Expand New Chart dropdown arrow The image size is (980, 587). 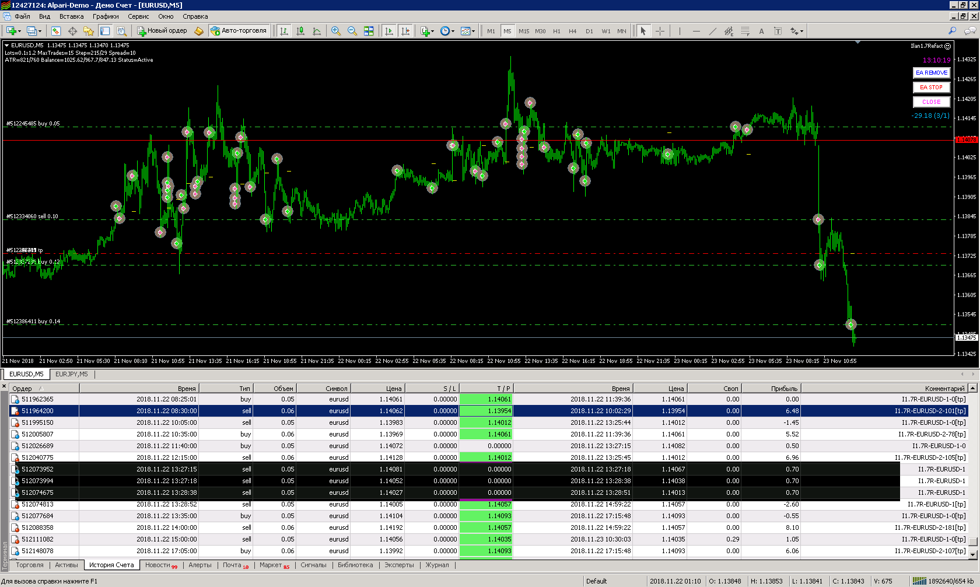tap(19, 32)
